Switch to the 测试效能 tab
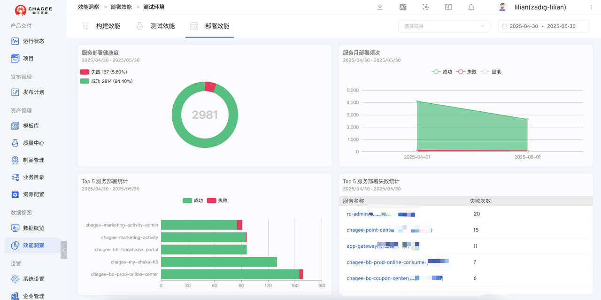Viewport: 601px width, 300px height. click(162, 26)
